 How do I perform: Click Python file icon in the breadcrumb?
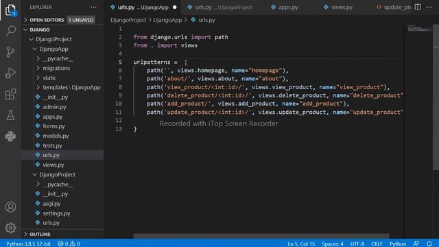click(193, 20)
